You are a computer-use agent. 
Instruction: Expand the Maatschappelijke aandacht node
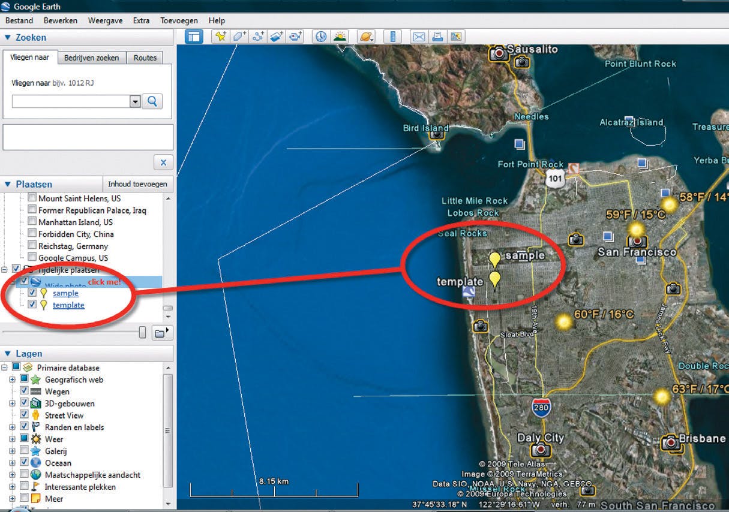click(x=12, y=475)
